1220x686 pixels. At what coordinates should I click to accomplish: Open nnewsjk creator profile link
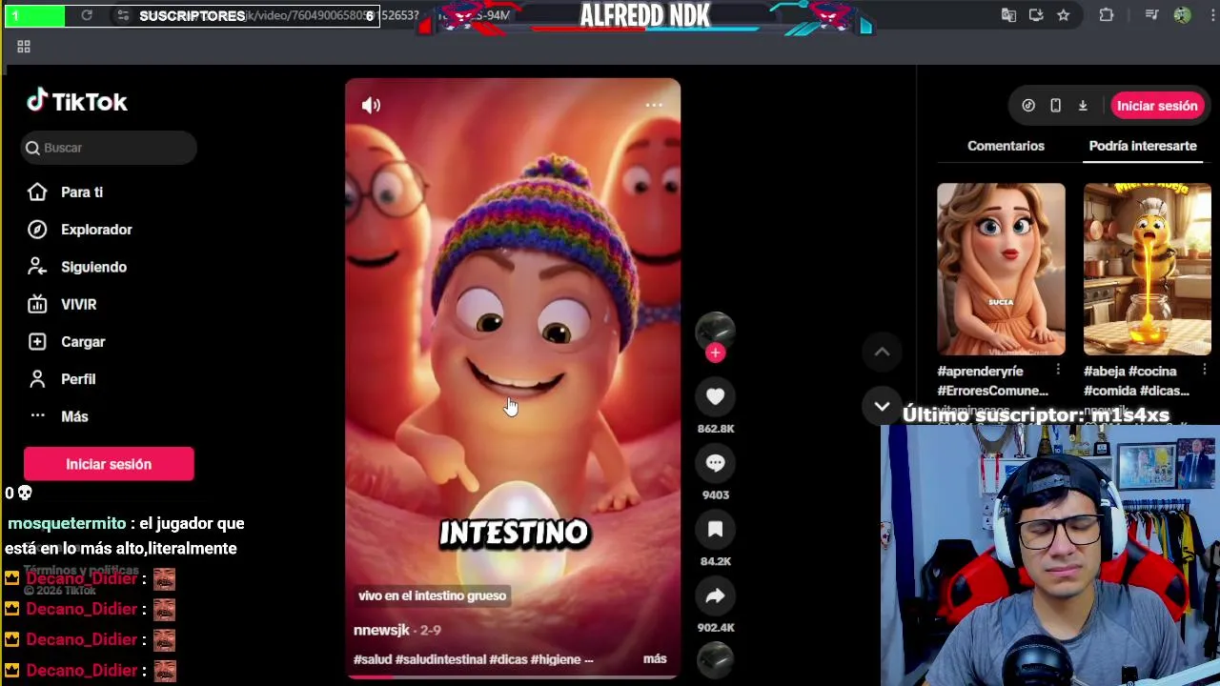click(381, 630)
